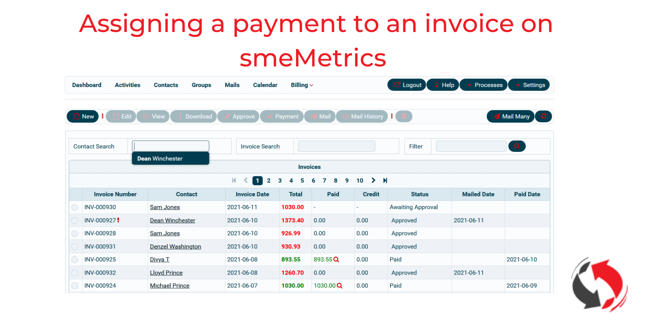Open Michael Prince contact link
Screen dimensions: 648x324
click(x=170, y=286)
